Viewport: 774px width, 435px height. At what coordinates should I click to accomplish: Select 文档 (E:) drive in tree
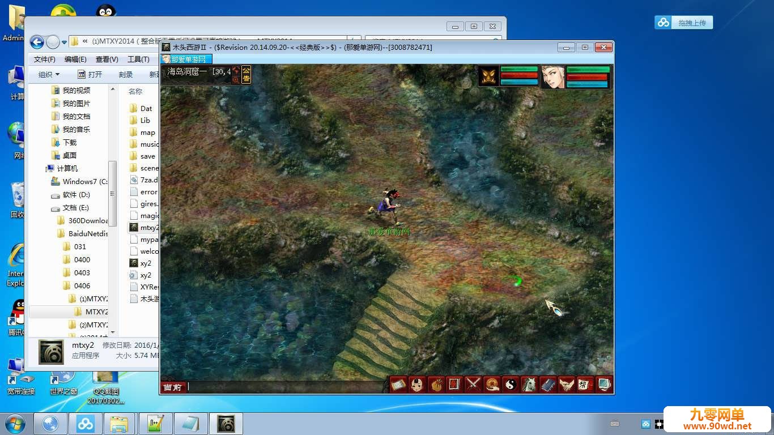coord(70,207)
